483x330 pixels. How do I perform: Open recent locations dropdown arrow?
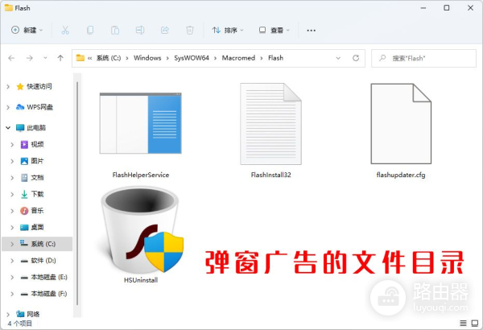pos(45,58)
